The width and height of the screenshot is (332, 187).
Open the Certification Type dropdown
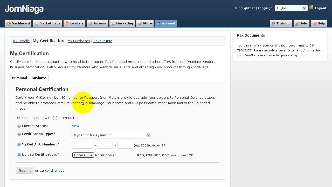coord(112,135)
